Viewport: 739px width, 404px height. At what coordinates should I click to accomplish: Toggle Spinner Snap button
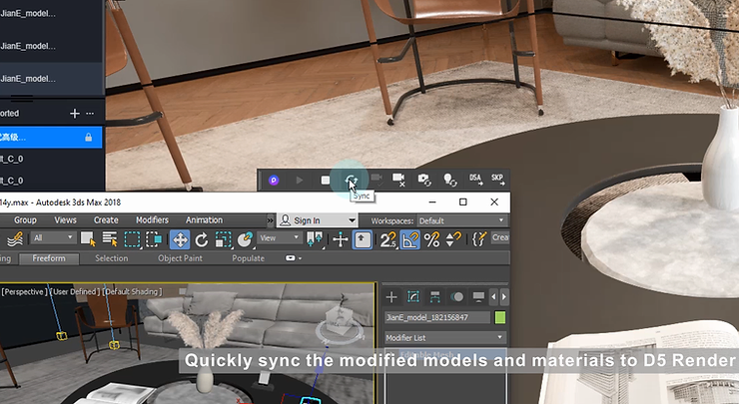[x=453, y=239]
